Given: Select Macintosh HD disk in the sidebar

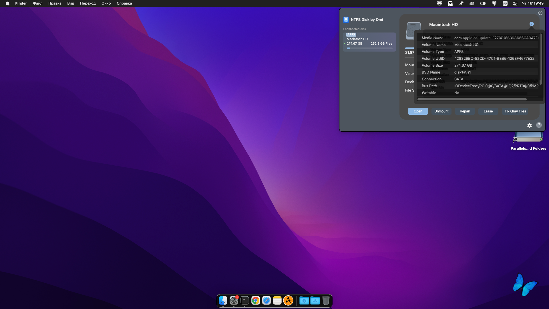Looking at the screenshot, I should [x=369, y=42].
